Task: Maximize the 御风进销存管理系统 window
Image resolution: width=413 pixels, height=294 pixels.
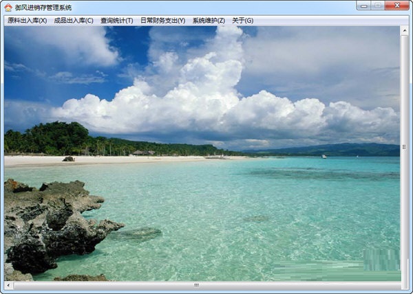Action: coord(378,5)
